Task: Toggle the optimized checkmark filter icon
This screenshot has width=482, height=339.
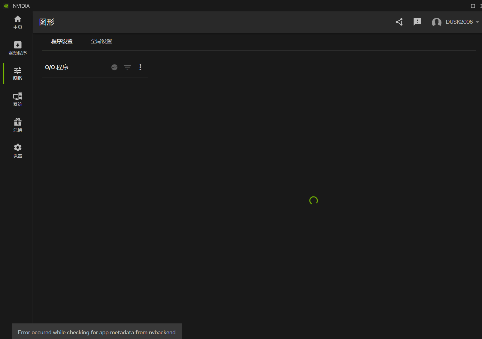Action: coord(114,67)
